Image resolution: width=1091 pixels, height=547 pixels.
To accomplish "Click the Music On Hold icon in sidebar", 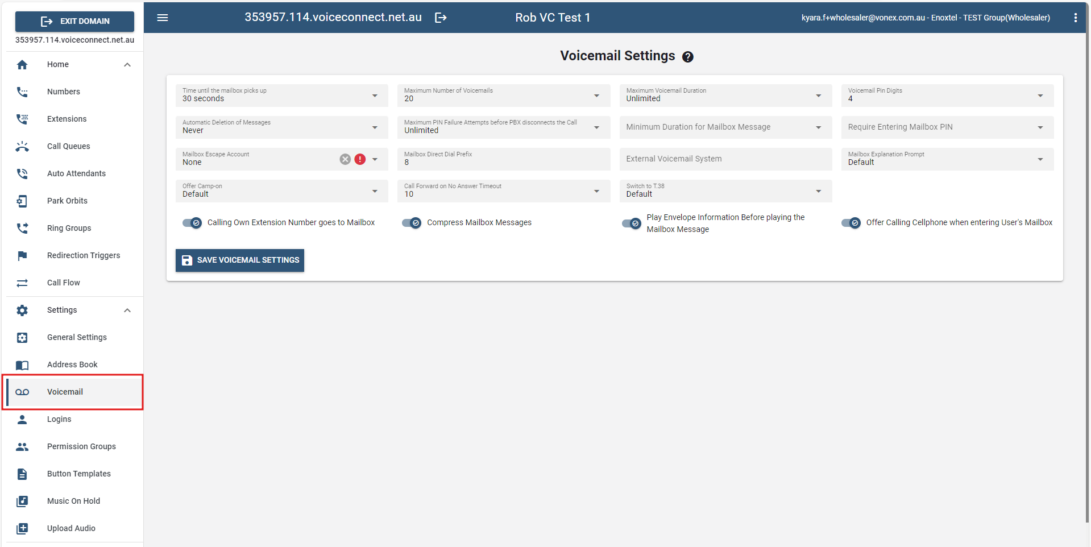I will click(x=22, y=501).
